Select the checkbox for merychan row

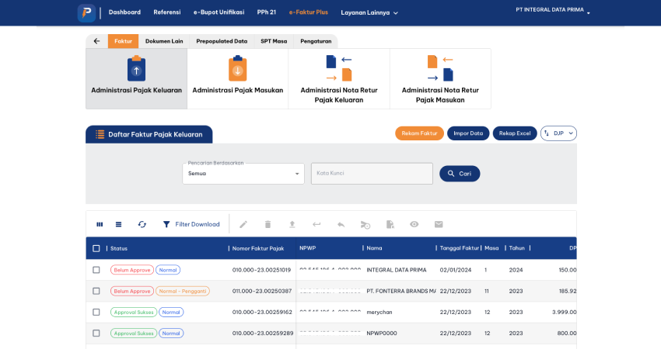pyautogui.click(x=96, y=312)
